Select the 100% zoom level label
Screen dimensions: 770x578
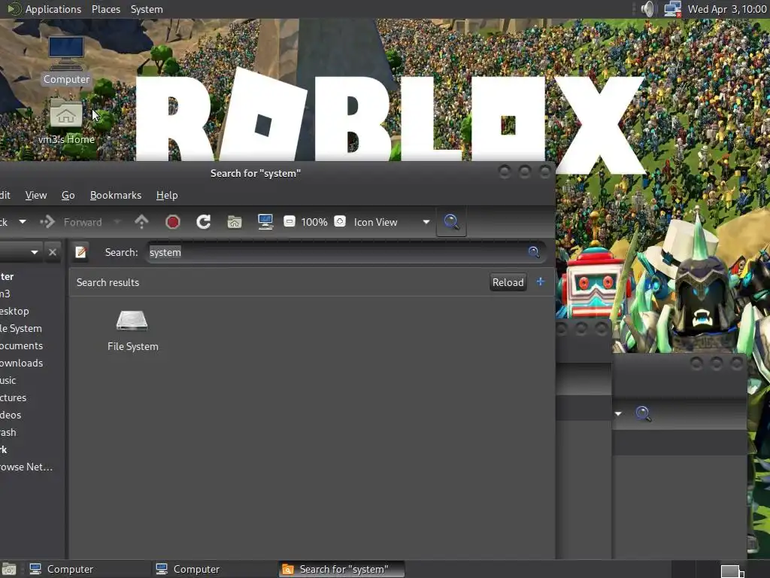pos(314,222)
